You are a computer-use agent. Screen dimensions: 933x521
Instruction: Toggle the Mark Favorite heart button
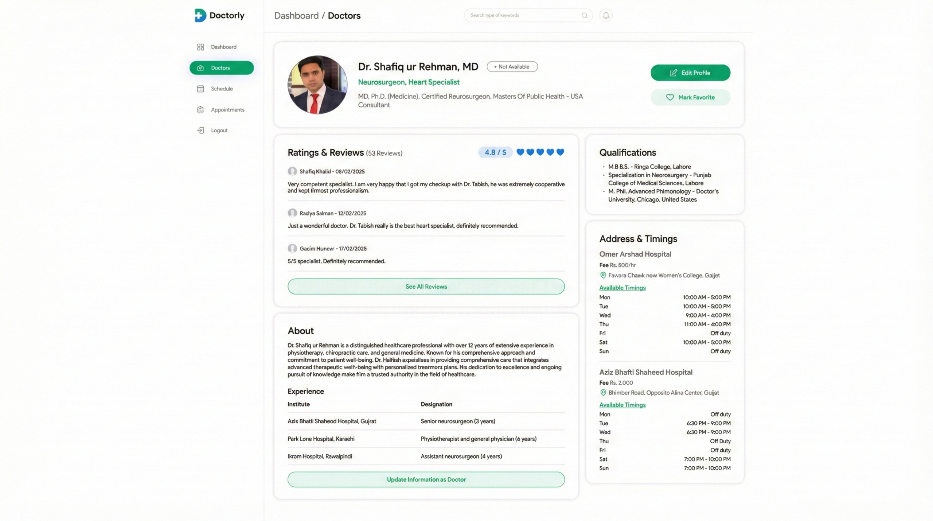(x=690, y=97)
